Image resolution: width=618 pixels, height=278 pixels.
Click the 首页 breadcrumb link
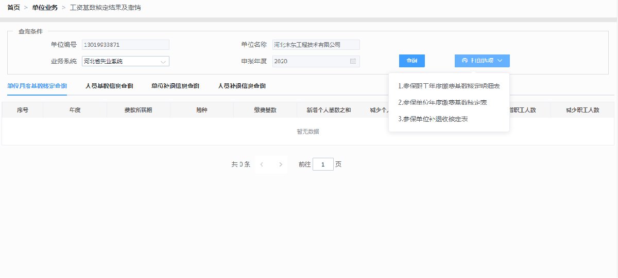click(x=13, y=8)
